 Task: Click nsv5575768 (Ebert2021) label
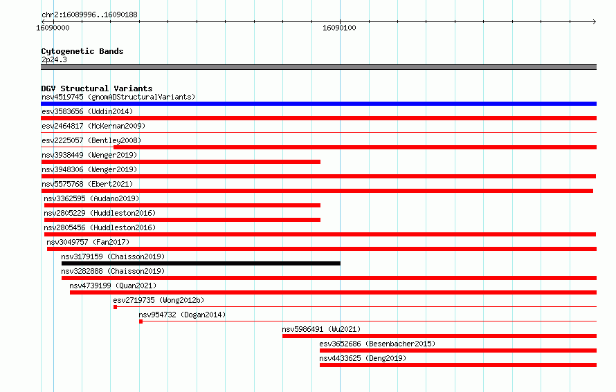(x=87, y=184)
